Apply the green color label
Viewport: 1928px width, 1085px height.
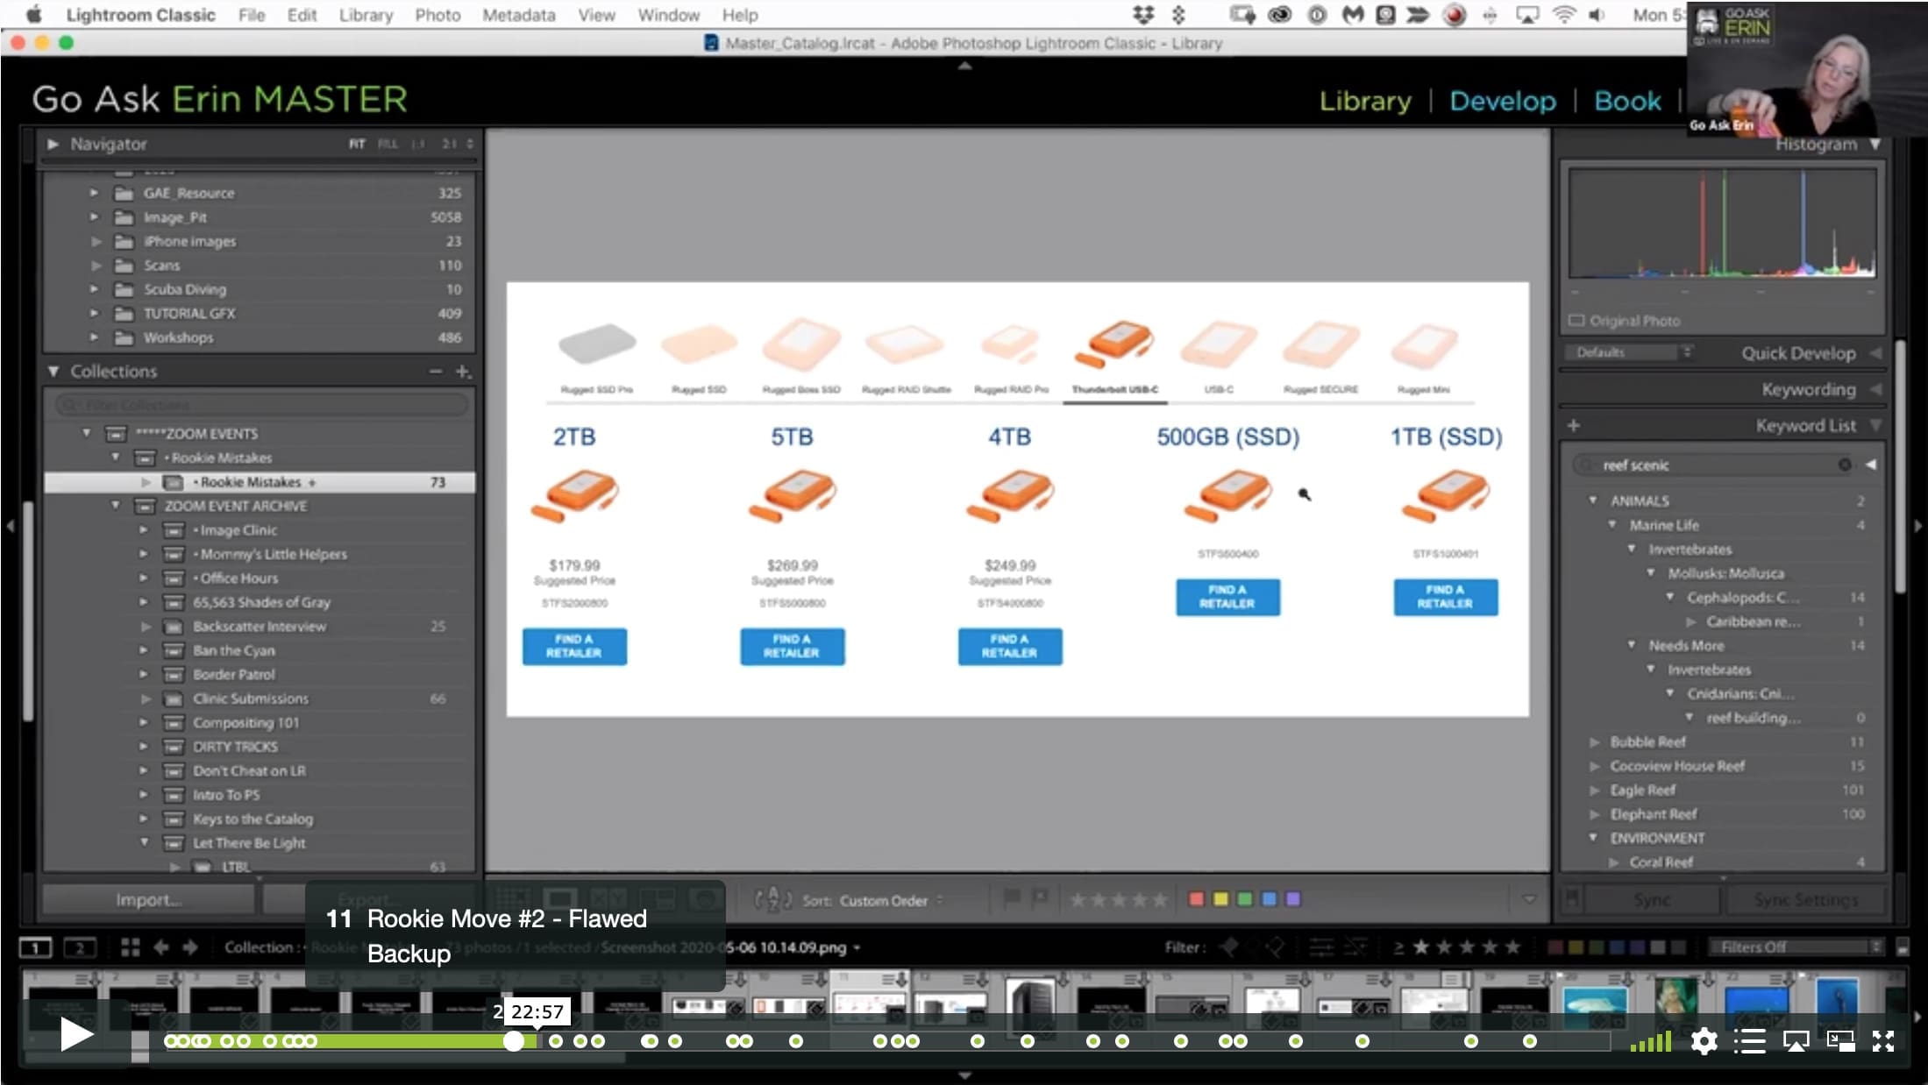pyautogui.click(x=1244, y=899)
